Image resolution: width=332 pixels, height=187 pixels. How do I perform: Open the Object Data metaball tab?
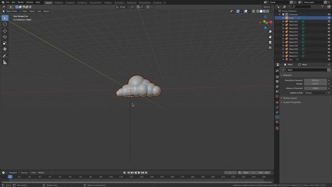click(x=277, y=117)
